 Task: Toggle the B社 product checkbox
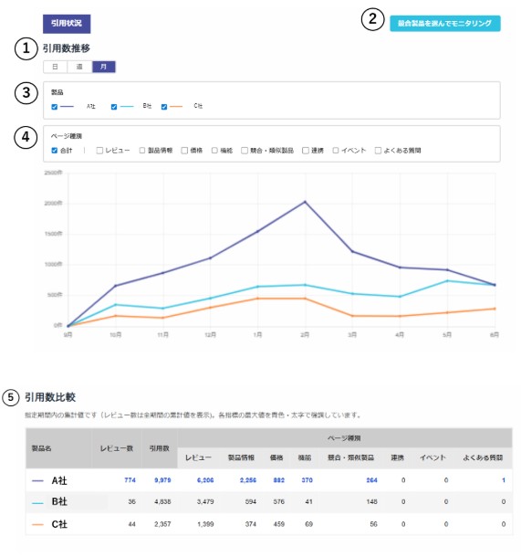(x=114, y=107)
